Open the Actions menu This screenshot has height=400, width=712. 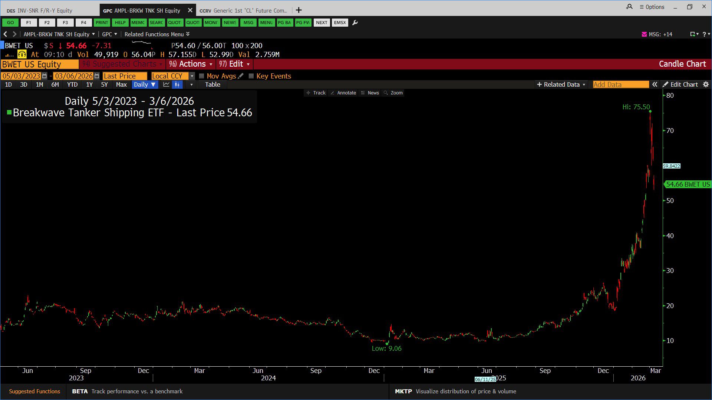pos(191,64)
